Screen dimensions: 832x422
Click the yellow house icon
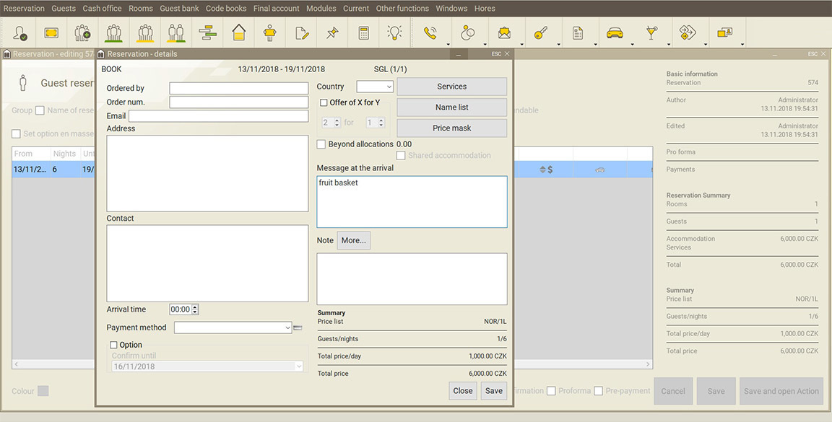(x=239, y=33)
